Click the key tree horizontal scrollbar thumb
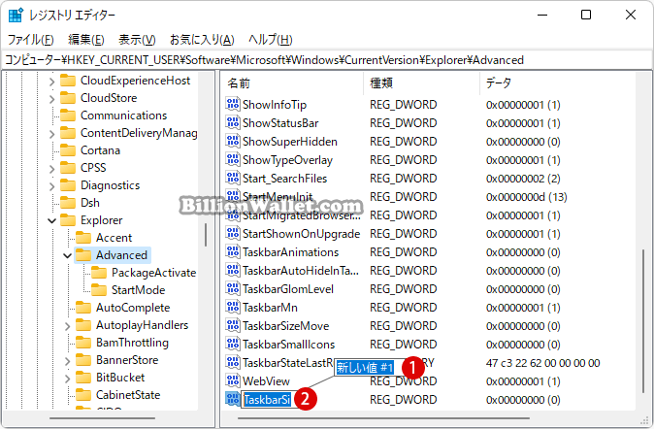The height and width of the screenshot is (429, 654). click(102, 417)
